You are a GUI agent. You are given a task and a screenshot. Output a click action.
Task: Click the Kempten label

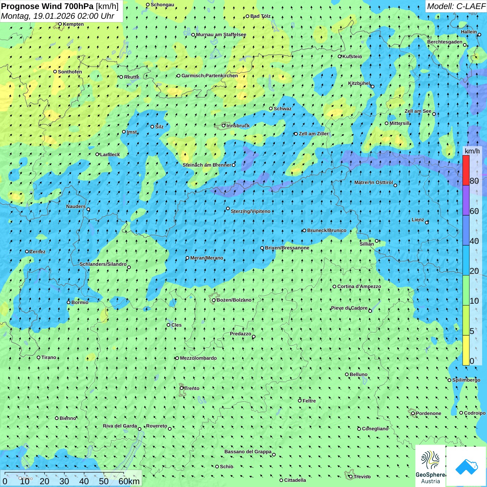(x=73, y=24)
